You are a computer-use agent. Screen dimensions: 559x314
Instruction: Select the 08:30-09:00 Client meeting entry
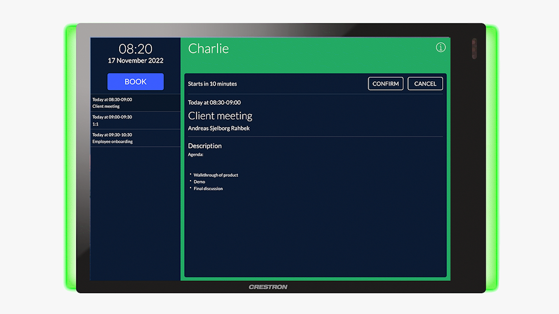click(135, 103)
